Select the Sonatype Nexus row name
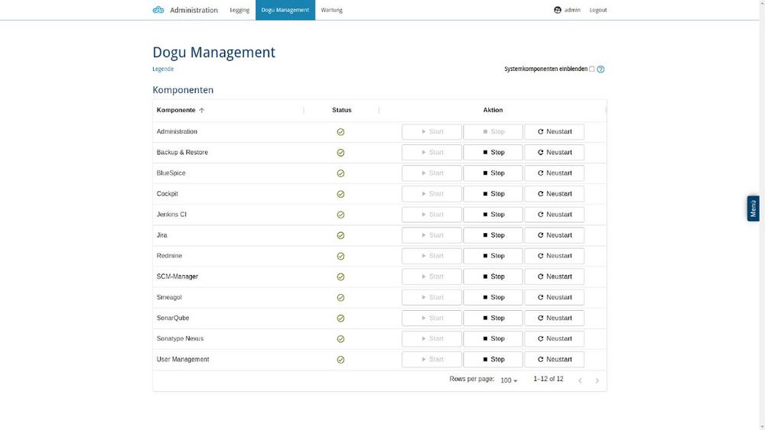This screenshot has height=430, width=765. coord(180,338)
